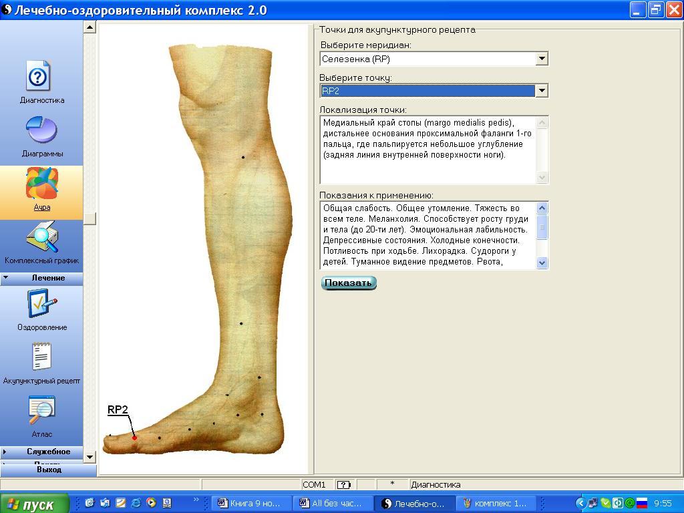The width and height of the screenshot is (684, 513).
Task: Expand the meridian dropdown Селезенка (RP)
Action: [x=542, y=59]
